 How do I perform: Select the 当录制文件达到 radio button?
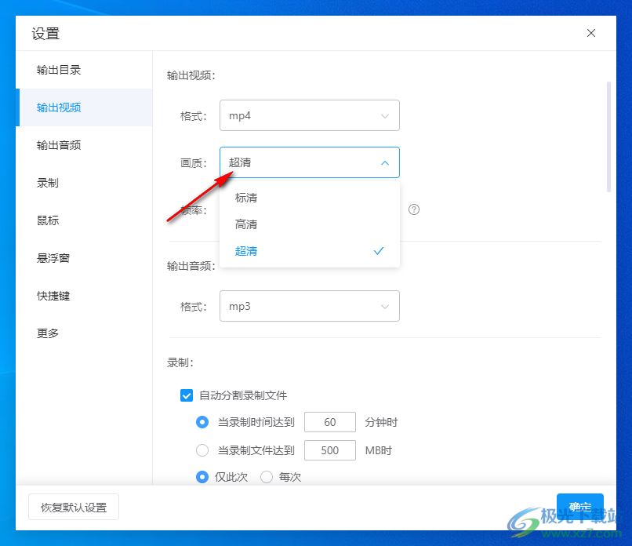[202, 450]
